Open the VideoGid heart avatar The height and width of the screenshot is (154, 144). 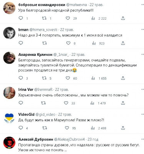[x=9, y=118]
